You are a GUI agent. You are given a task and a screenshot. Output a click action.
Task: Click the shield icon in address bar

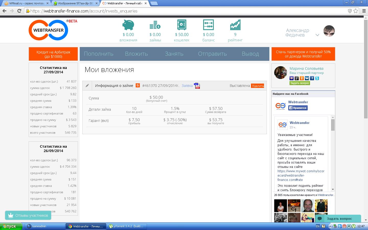pos(350,11)
